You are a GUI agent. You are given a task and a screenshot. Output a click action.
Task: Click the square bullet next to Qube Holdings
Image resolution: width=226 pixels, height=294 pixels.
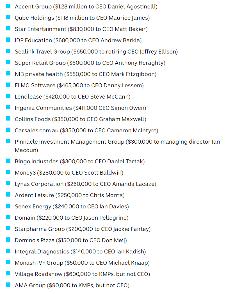tap(8, 17)
